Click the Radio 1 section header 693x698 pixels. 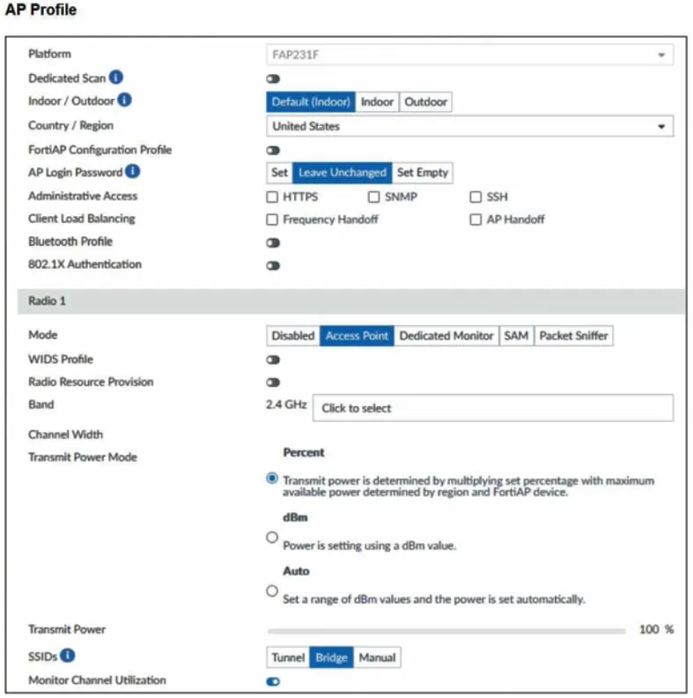(350, 301)
